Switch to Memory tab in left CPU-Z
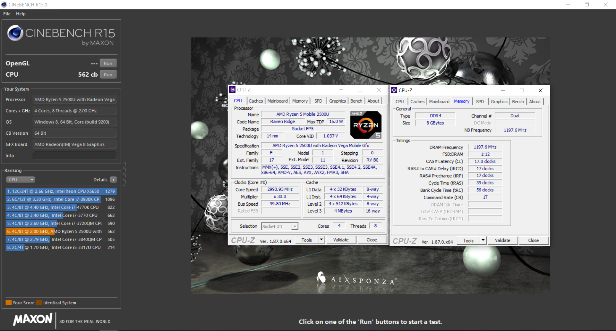The image size is (616, 331). (300, 101)
